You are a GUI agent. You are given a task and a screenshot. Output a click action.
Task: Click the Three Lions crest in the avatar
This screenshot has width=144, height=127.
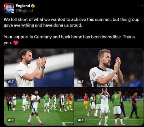(9, 8)
